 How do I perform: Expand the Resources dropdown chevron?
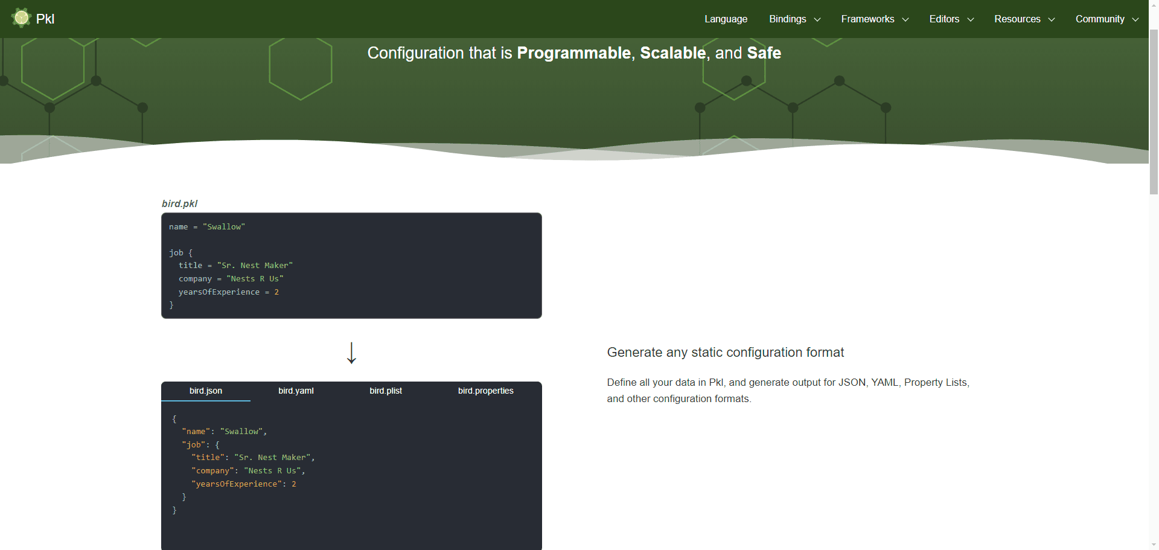coord(1052,19)
